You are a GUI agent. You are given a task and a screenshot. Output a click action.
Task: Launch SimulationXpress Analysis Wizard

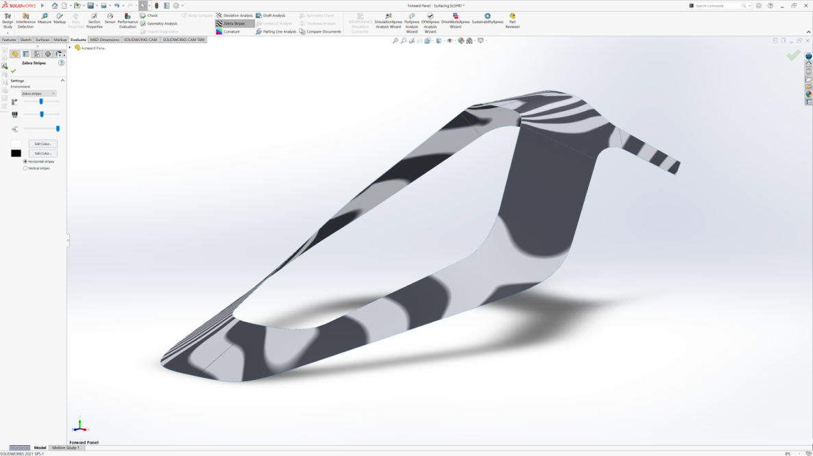(x=389, y=21)
